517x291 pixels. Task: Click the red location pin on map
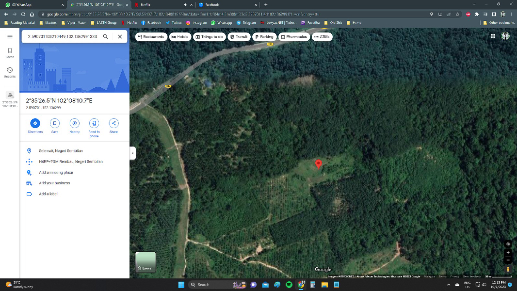(x=318, y=164)
